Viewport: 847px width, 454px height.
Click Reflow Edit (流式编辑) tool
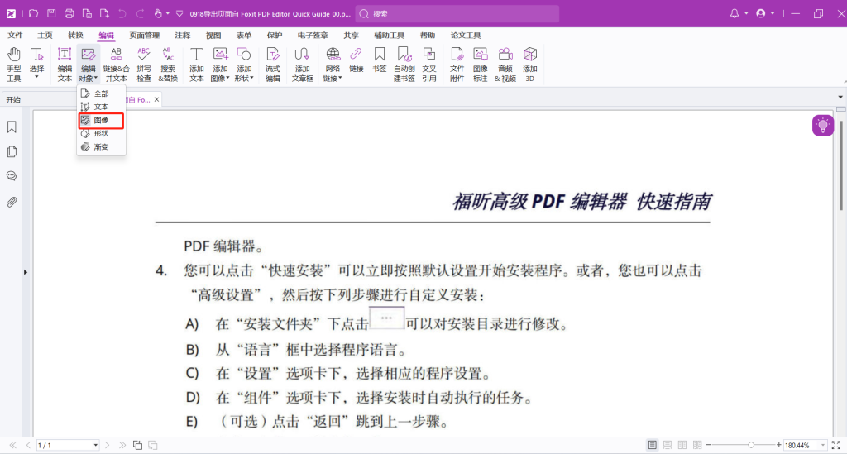tap(273, 65)
